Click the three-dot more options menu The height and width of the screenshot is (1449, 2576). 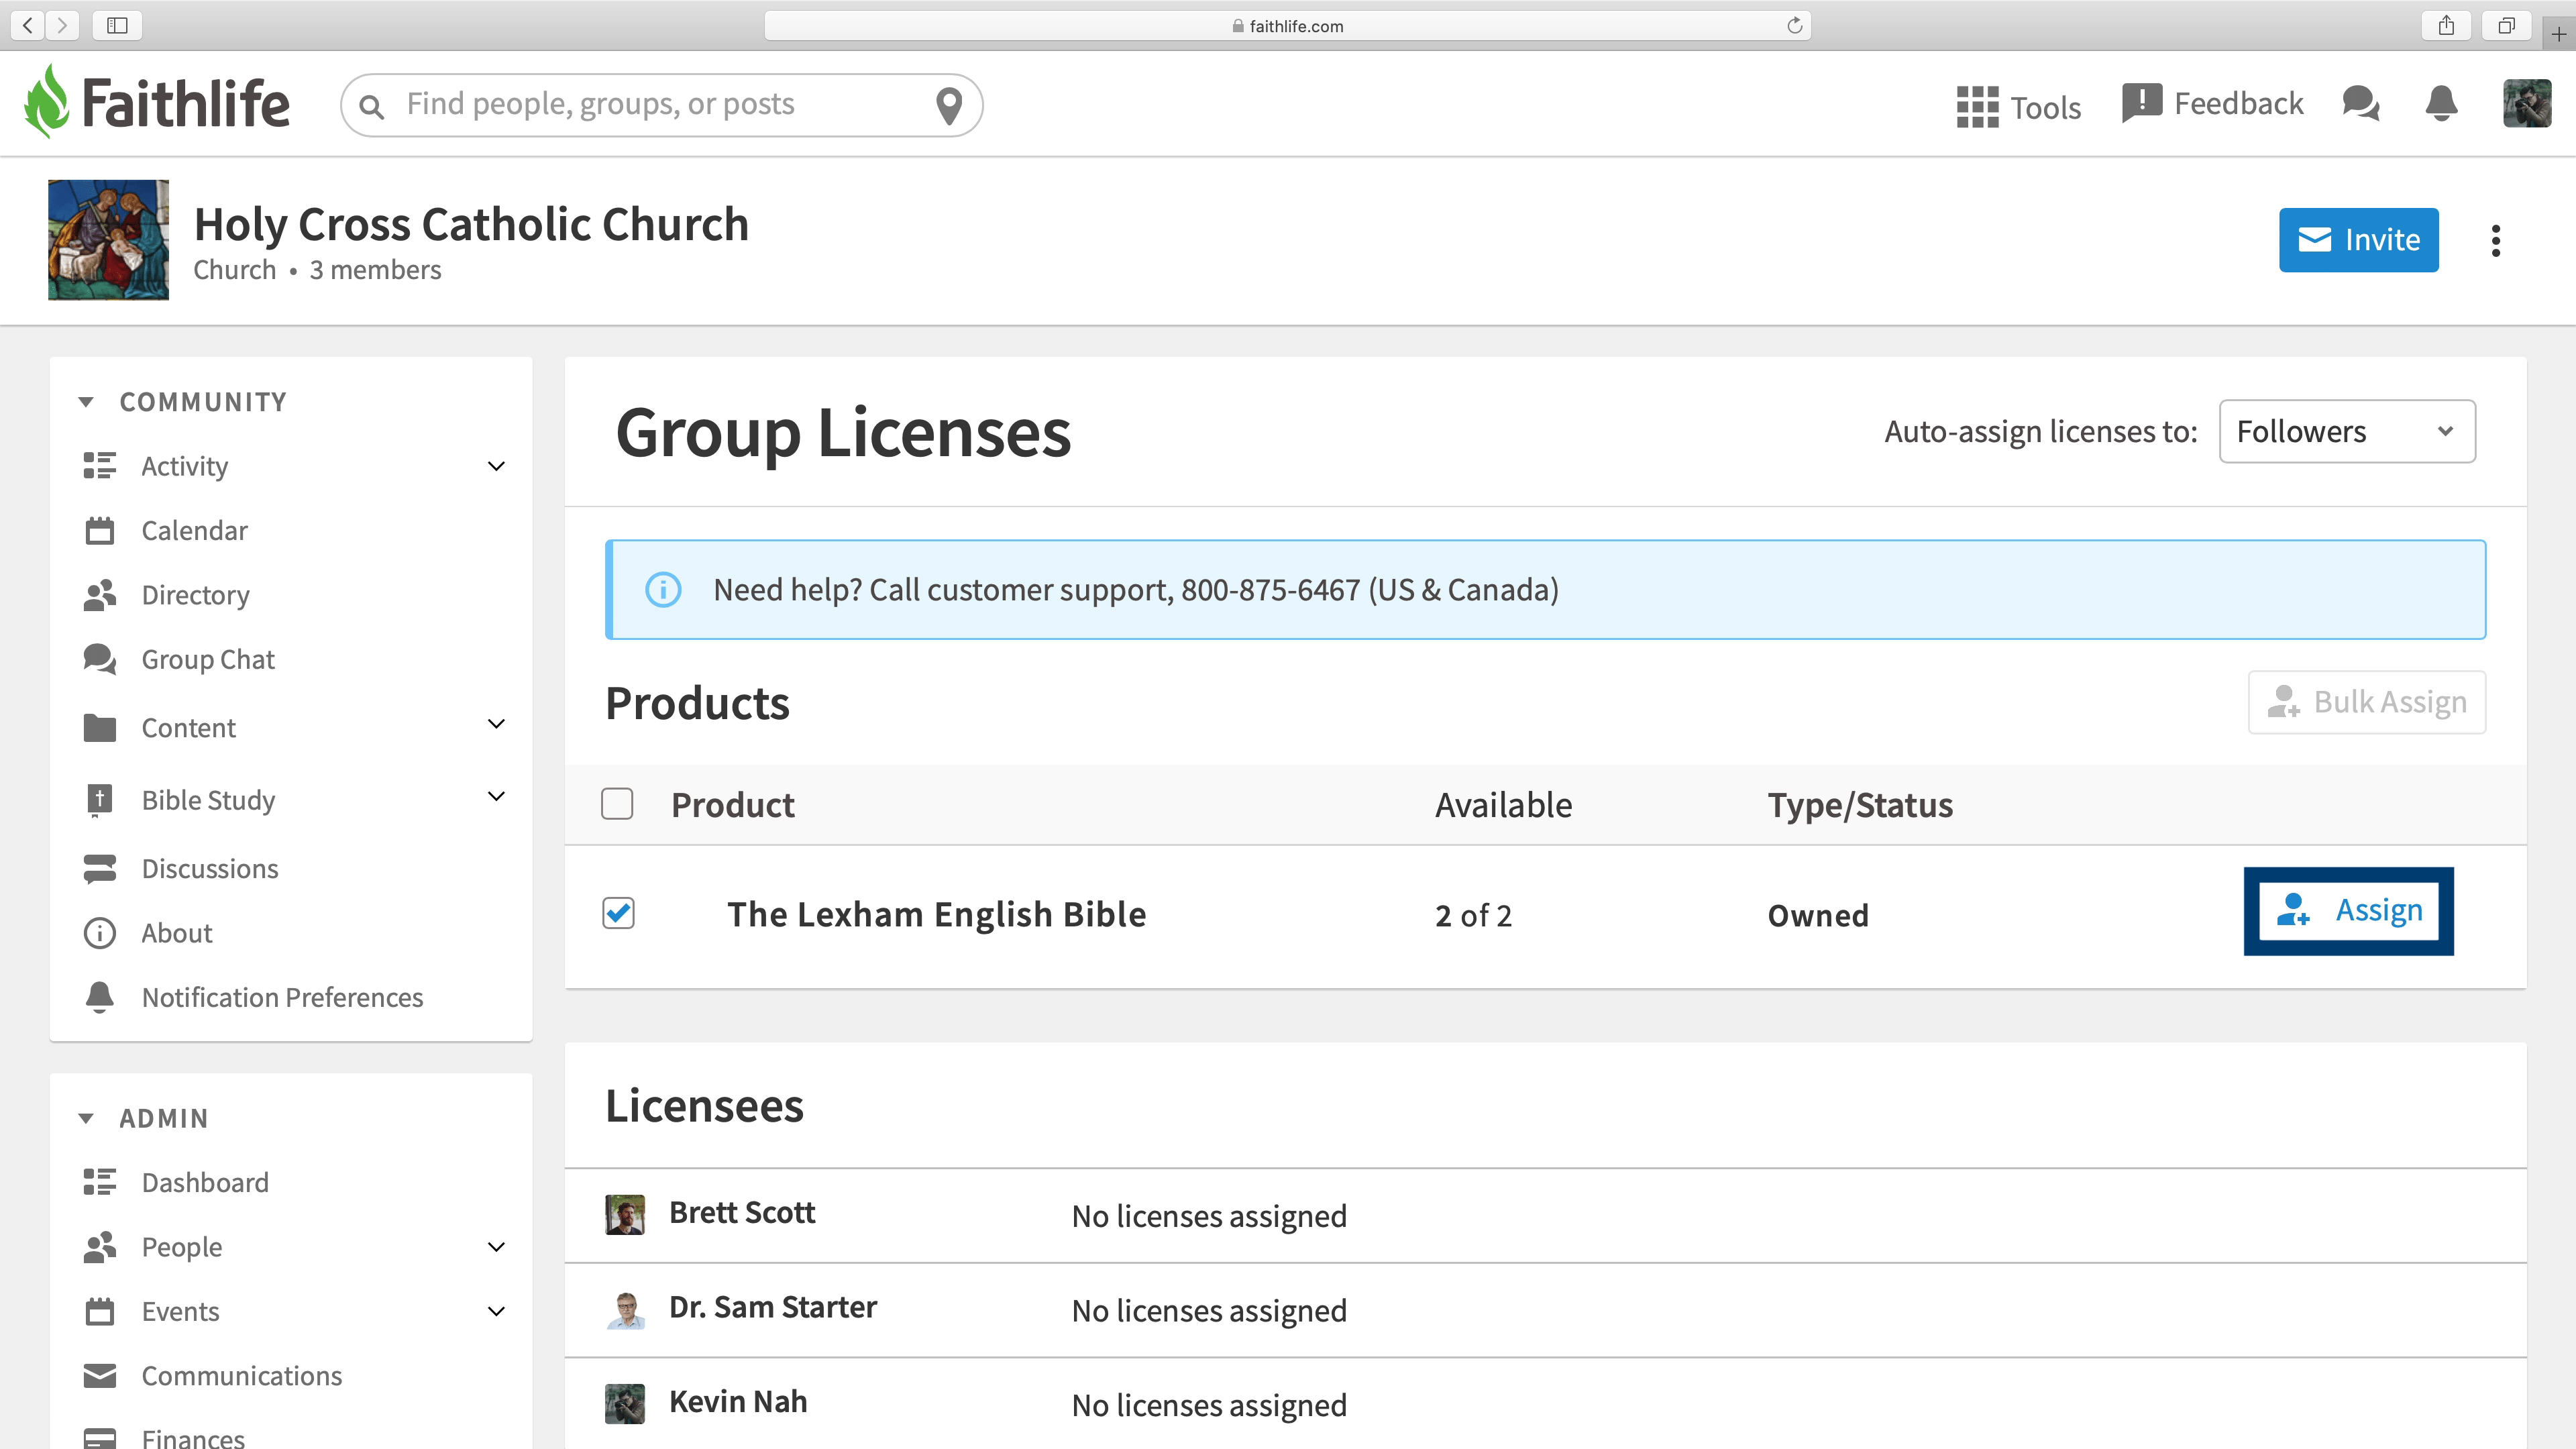pos(2496,240)
